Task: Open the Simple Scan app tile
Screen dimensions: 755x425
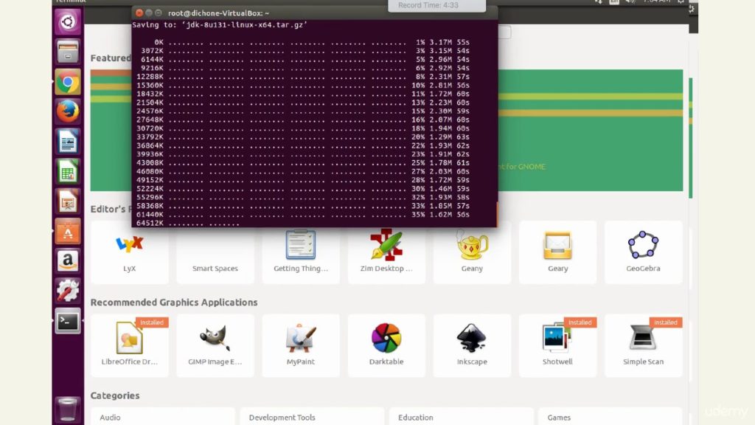Action: tap(643, 345)
